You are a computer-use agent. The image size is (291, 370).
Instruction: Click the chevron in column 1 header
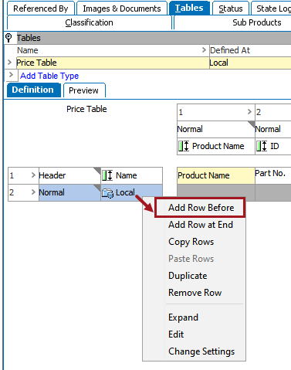pyautogui.click(x=249, y=112)
